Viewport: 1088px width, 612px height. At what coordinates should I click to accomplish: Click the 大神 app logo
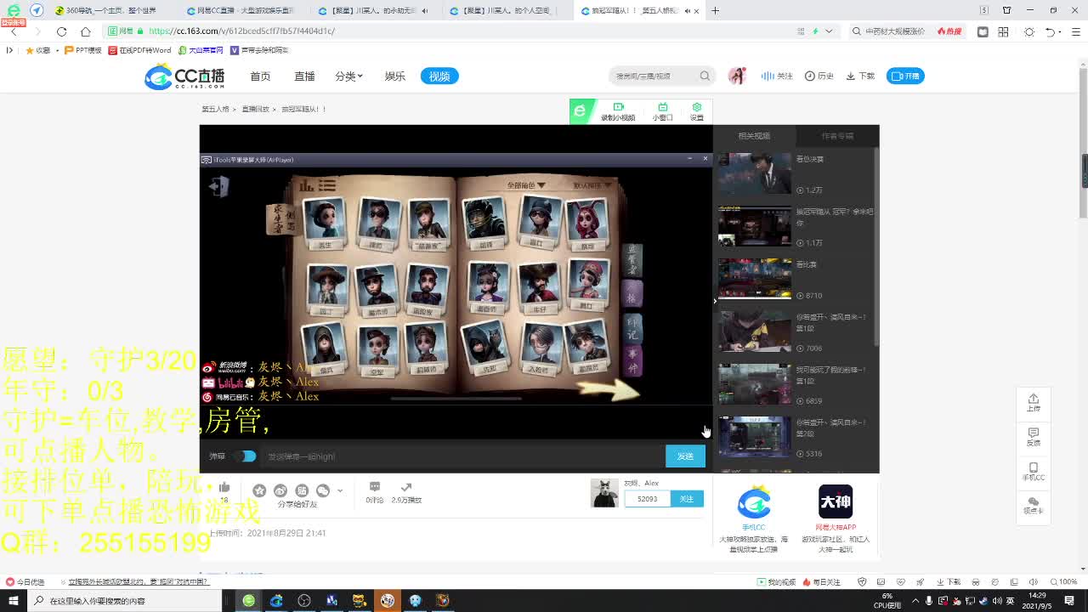[836, 501]
